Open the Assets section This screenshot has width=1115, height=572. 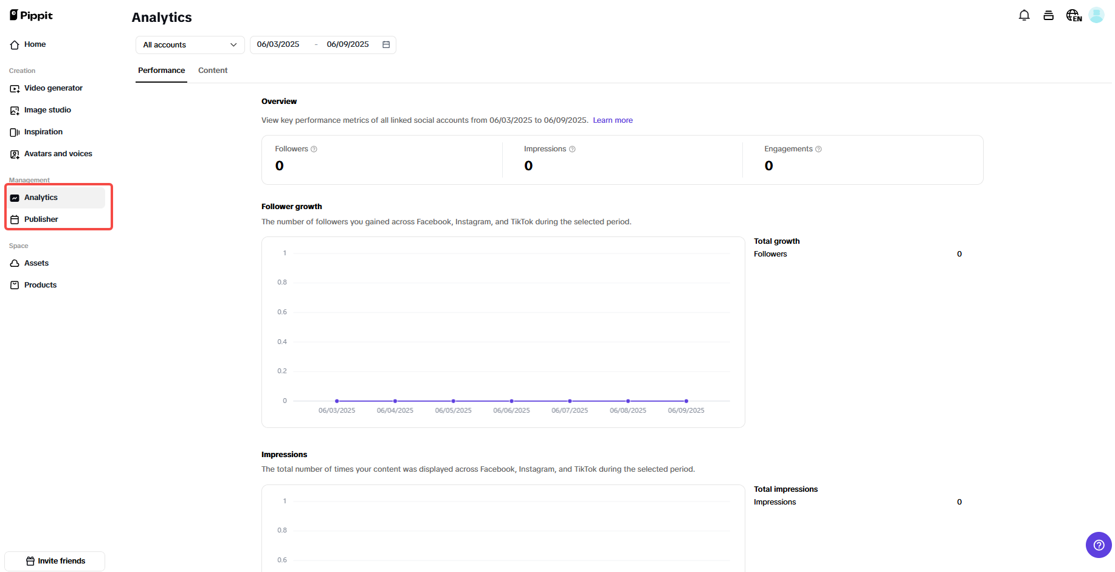pos(15,263)
